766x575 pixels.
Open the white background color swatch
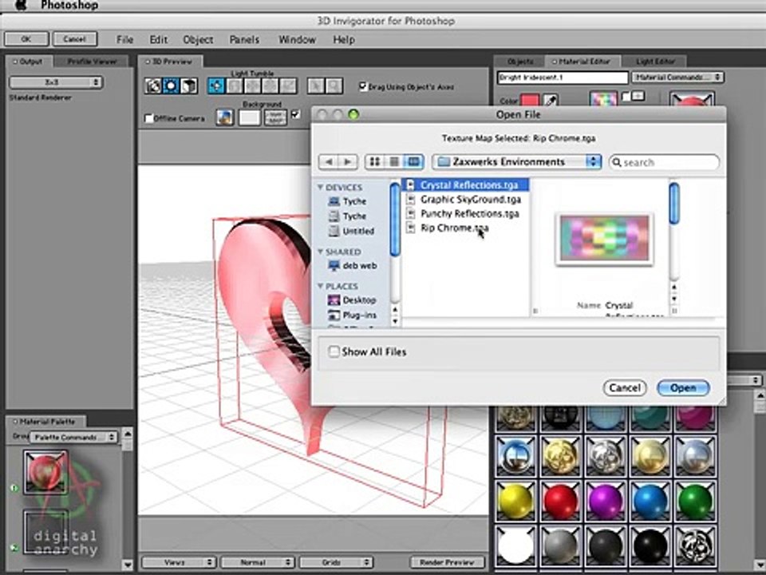point(249,117)
